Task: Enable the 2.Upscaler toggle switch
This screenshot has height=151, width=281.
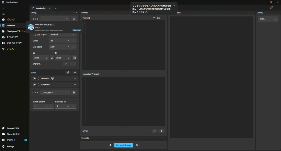Action: pos(36,85)
